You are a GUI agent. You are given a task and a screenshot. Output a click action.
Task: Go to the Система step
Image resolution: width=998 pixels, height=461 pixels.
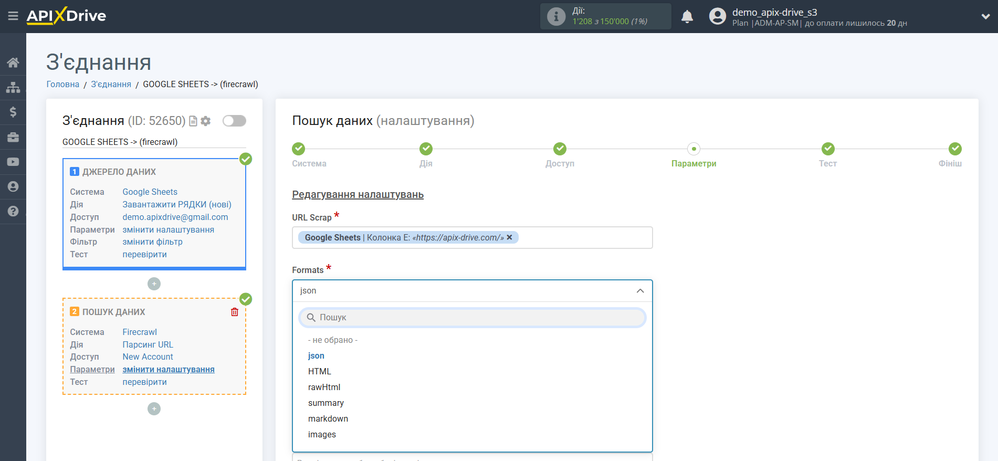click(x=299, y=149)
